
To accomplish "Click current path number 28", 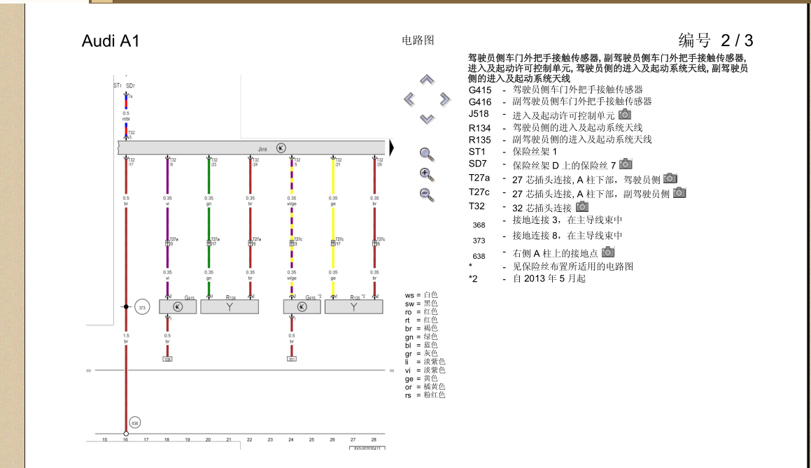I will 374,439.
